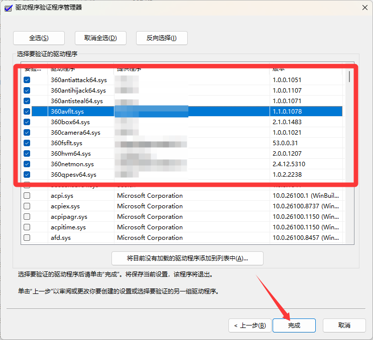Click version 1.0.0.1051 cell

(x=287, y=80)
